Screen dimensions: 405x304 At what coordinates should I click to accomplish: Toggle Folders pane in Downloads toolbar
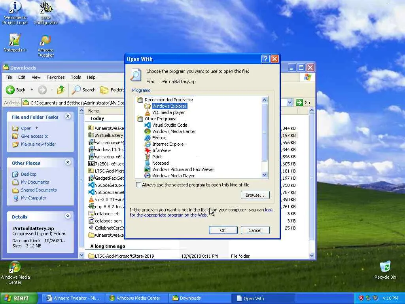click(112, 90)
